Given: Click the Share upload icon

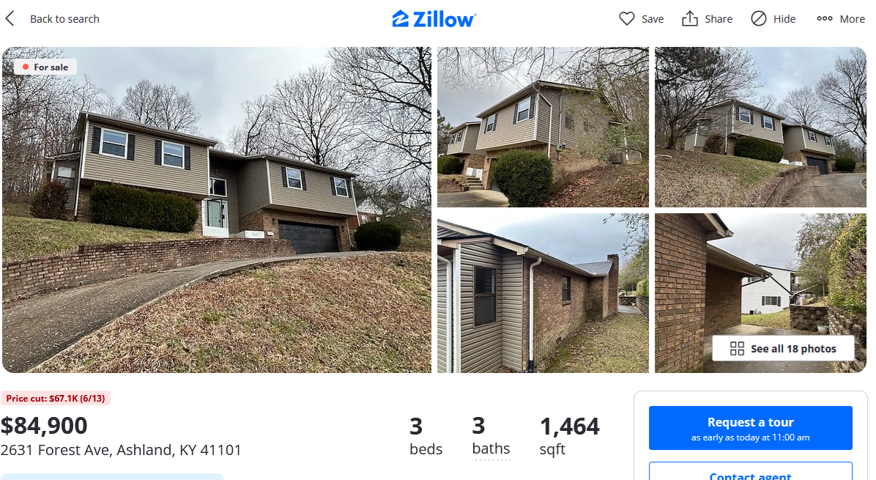Looking at the screenshot, I should (690, 18).
